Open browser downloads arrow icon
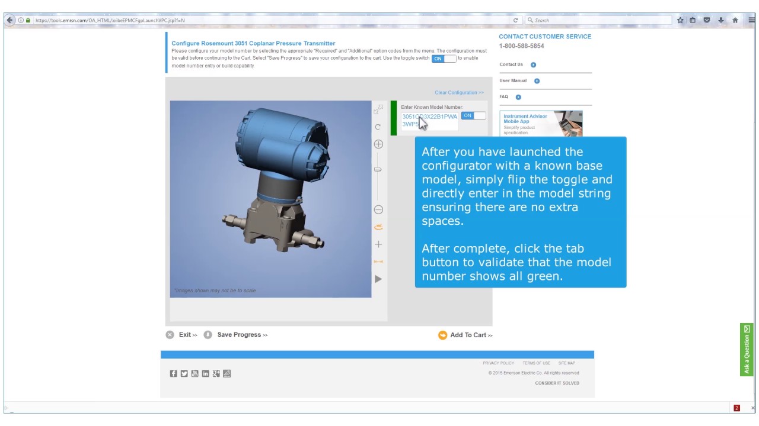The height and width of the screenshot is (426, 759). pyautogui.click(x=721, y=20)
